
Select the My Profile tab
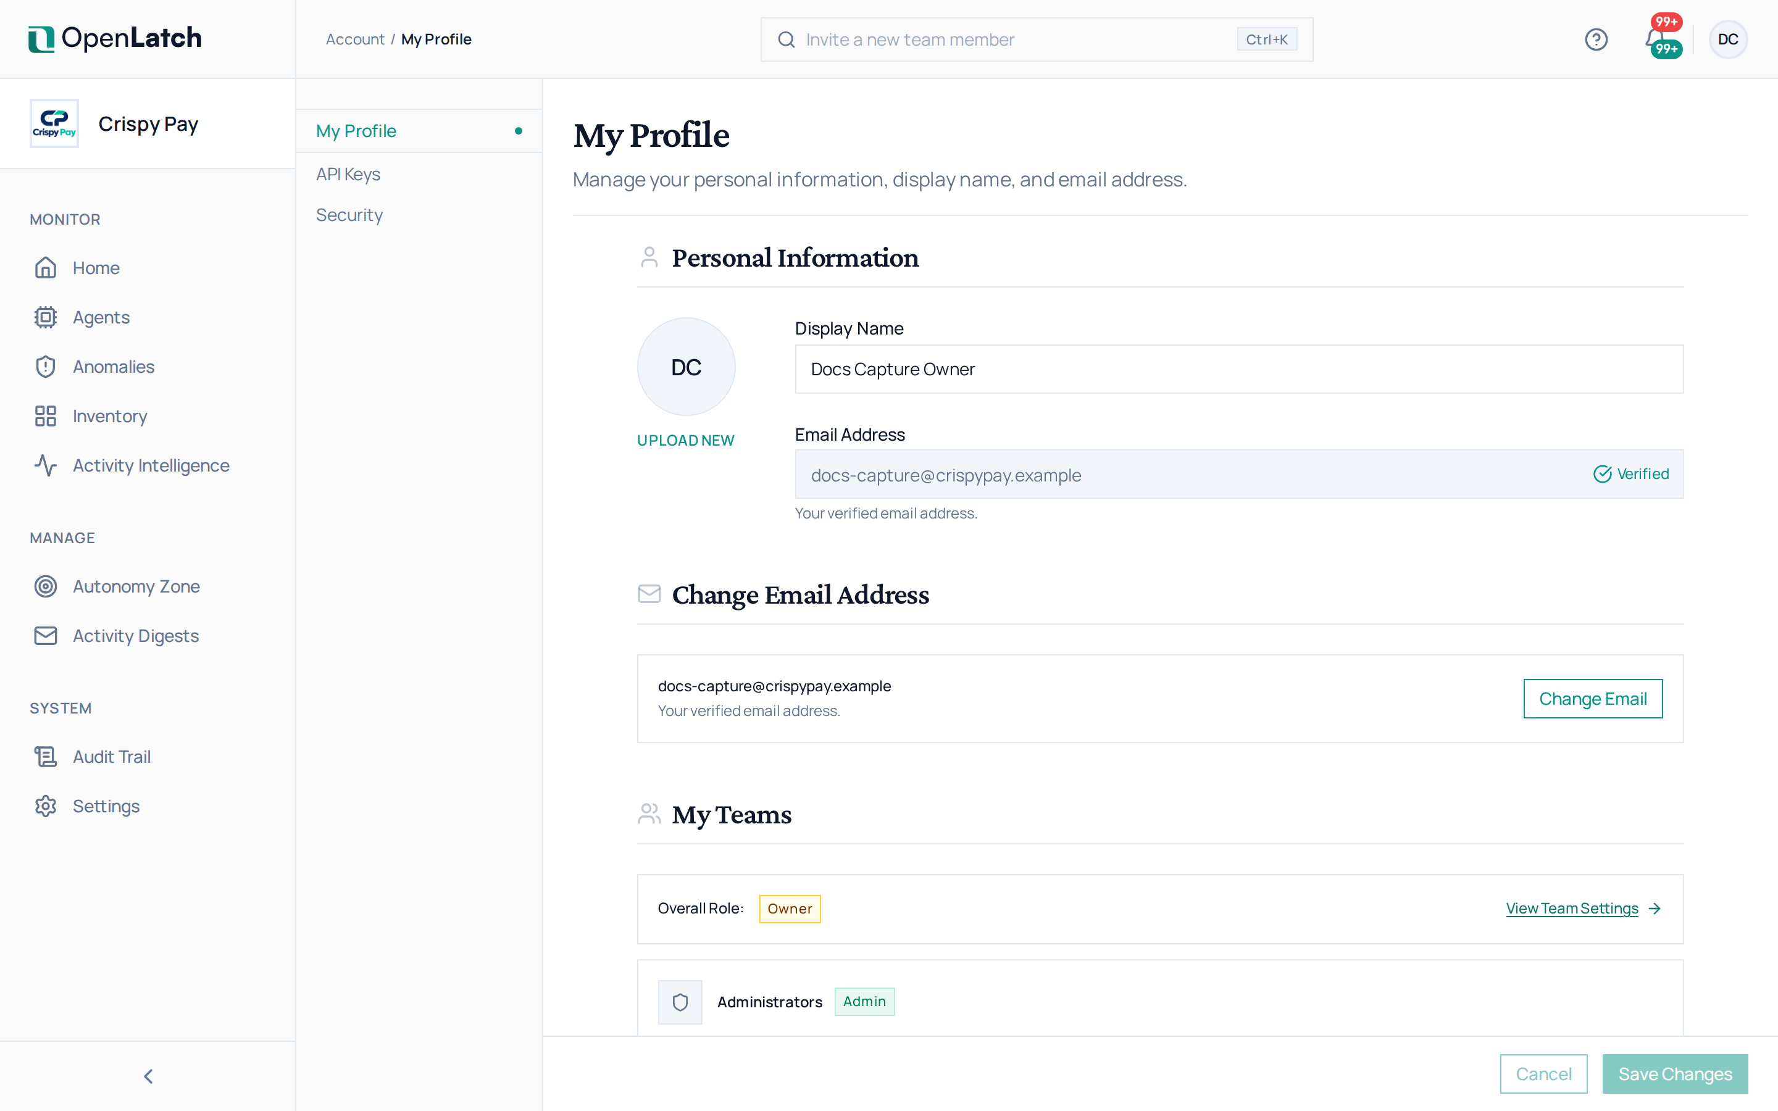coord(419,131)
